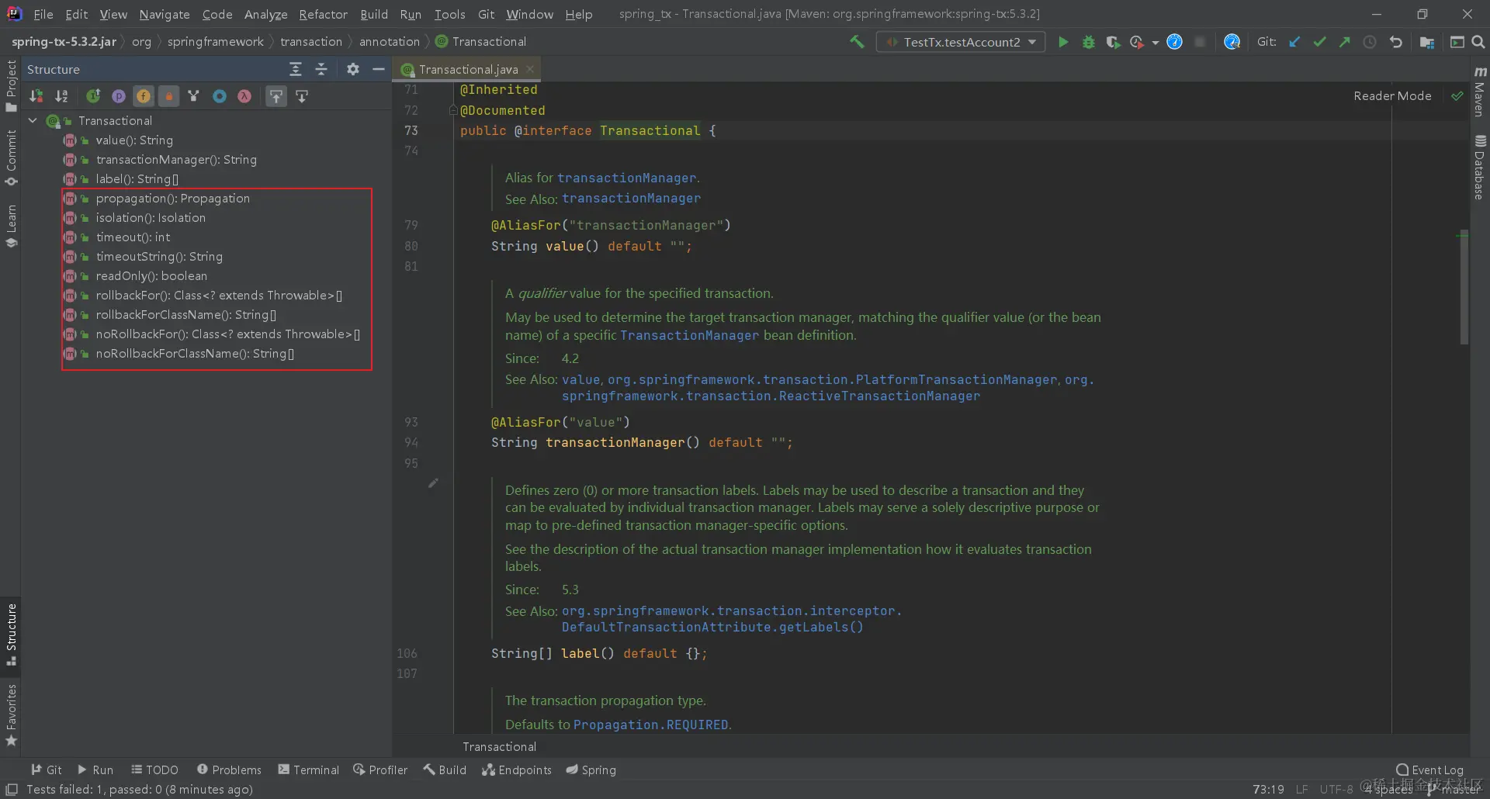This screenshot has height=799, width=1490.
Task: Collapse all nodes in Structure panel
Action: click(x=321, y=70)
